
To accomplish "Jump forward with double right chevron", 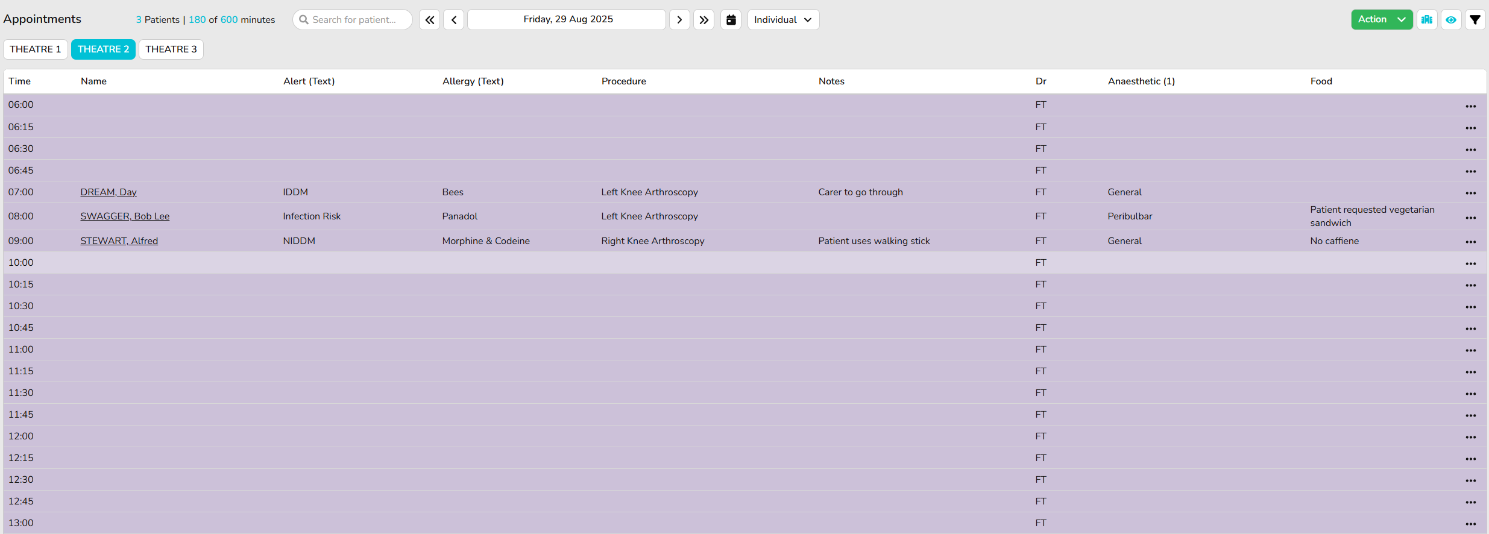I will pyautogui.click(x=704, y=20).
